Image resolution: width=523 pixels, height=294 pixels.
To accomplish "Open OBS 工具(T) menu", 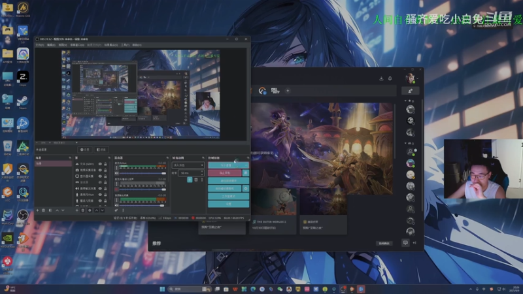I will [125, 44].
